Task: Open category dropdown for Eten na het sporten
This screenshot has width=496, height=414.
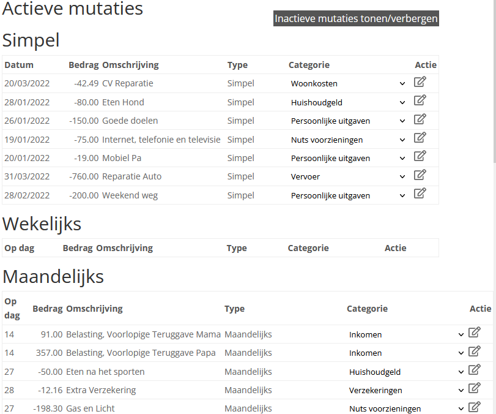Action: click(x=406, y=372)
